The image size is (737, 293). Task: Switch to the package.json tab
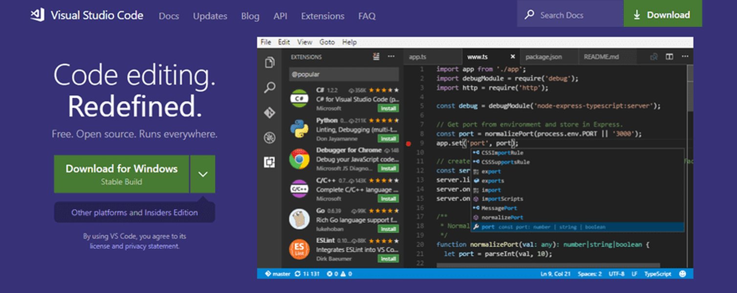pyautogui.click(x=548, y=57)
